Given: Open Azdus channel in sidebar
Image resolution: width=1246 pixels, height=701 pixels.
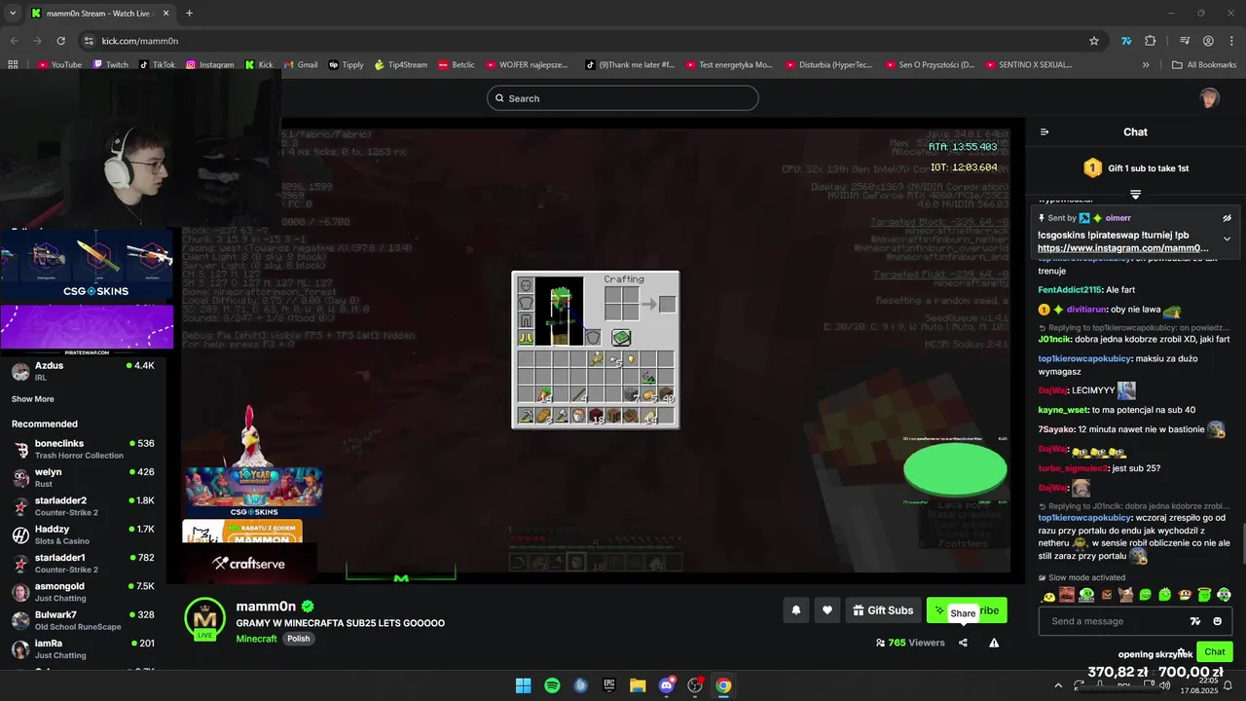Looking at the screenshot, I should pos(83,371).
